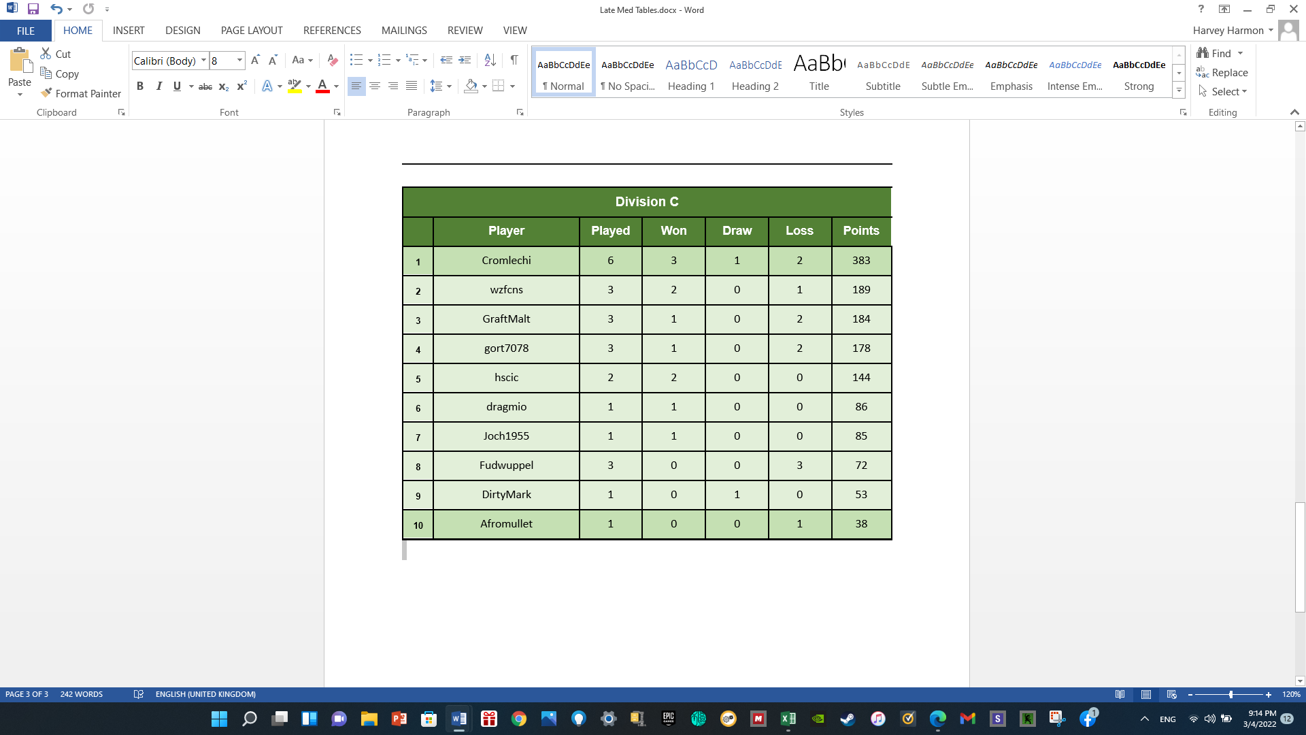Open Replace dialog
This screenshot has width=1306, height=735.
point(1222,72)
